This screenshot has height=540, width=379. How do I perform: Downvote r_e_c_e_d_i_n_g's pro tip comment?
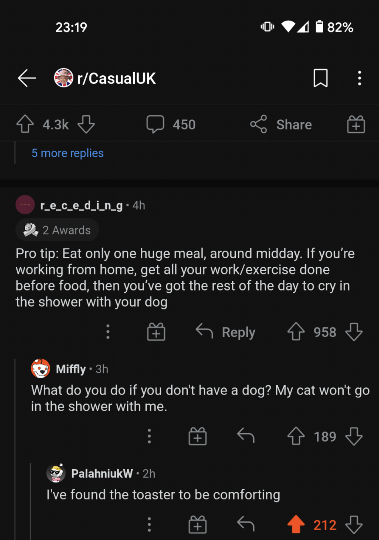[x=353, y=332]
